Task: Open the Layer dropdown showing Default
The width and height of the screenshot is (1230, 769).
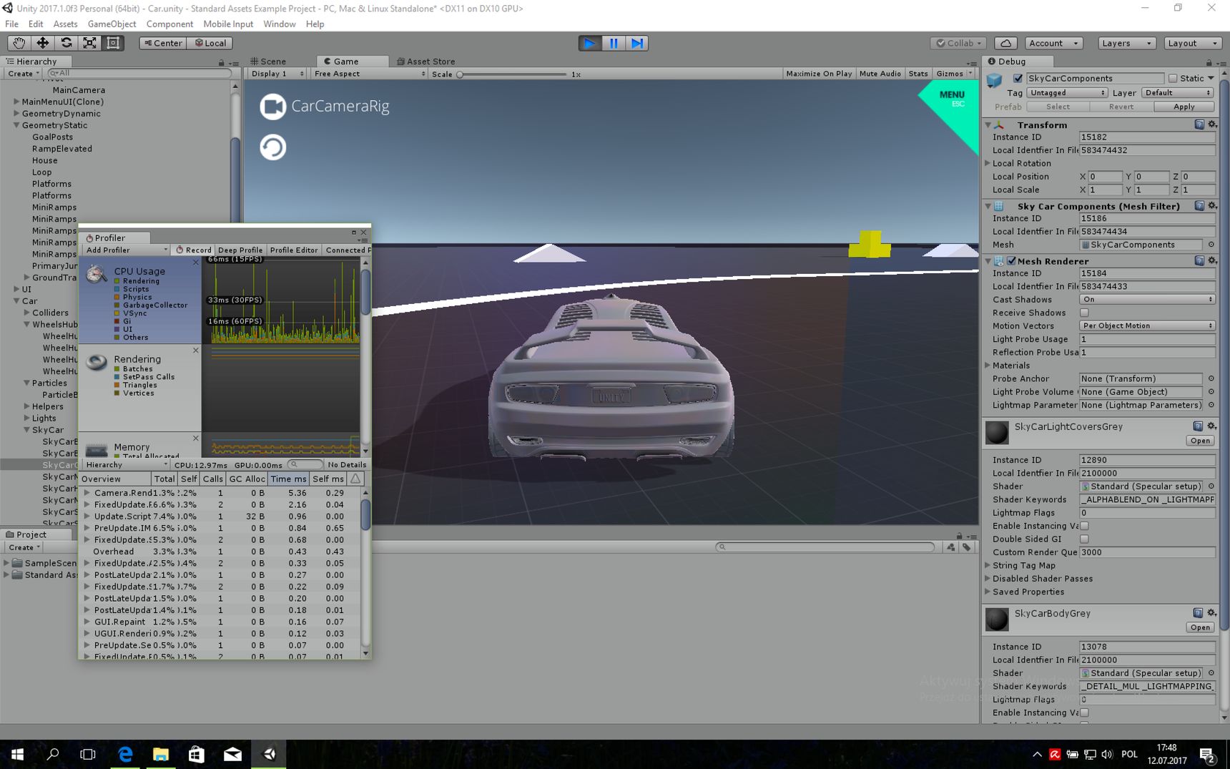Action: [x=1177, y=93]
